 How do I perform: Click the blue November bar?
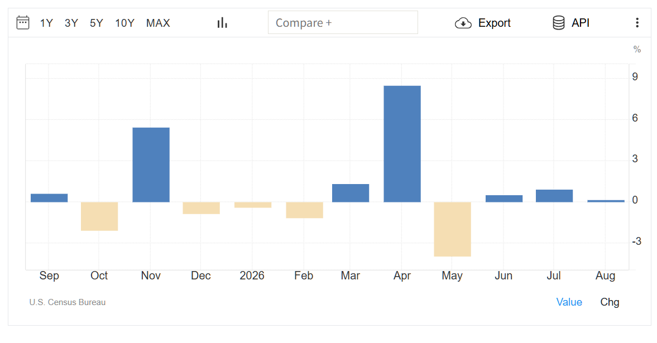pos(151,165)
